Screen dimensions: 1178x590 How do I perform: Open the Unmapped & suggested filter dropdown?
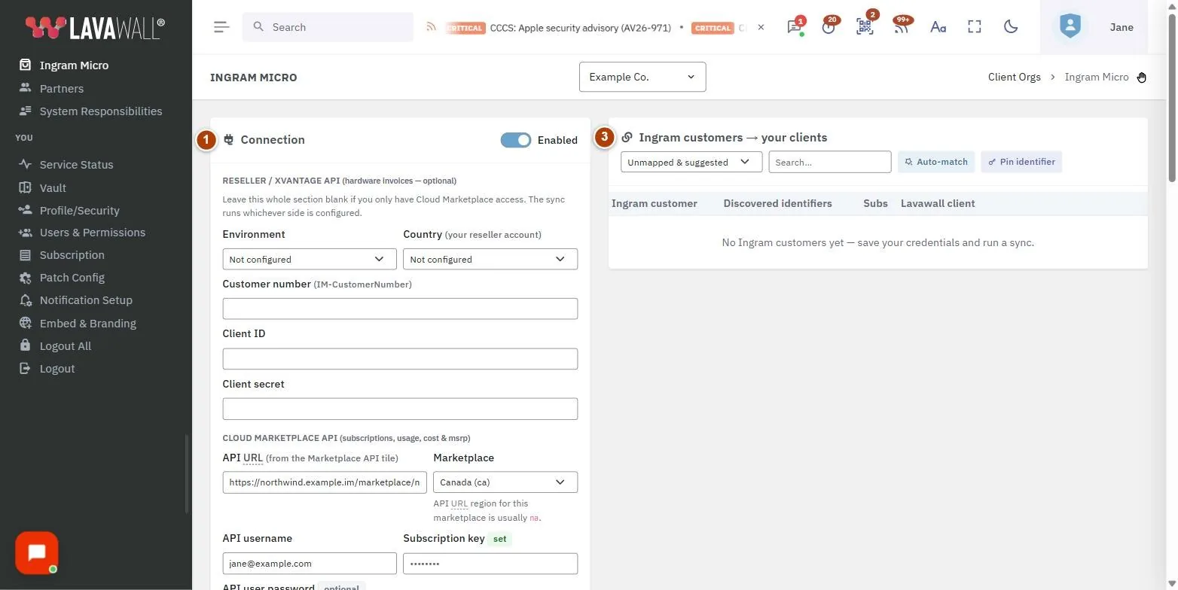point(691,162)
